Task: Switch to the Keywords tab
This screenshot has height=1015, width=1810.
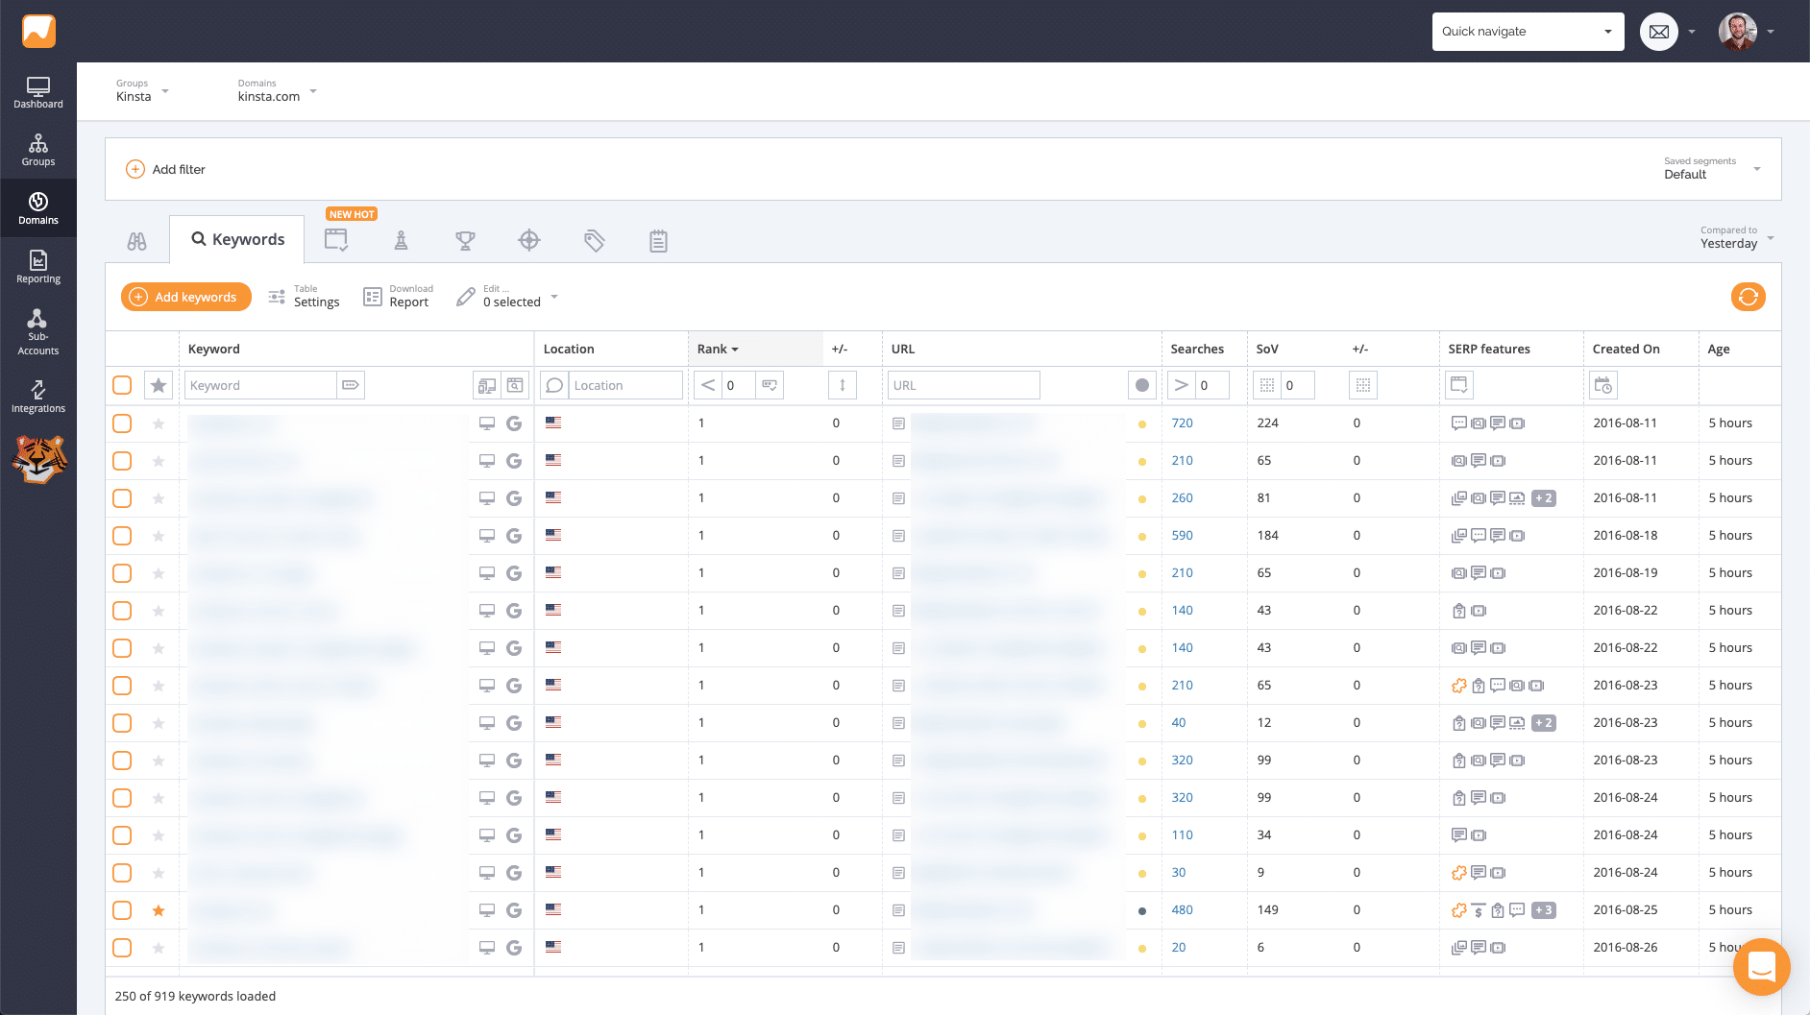Action: click(236, 239)
